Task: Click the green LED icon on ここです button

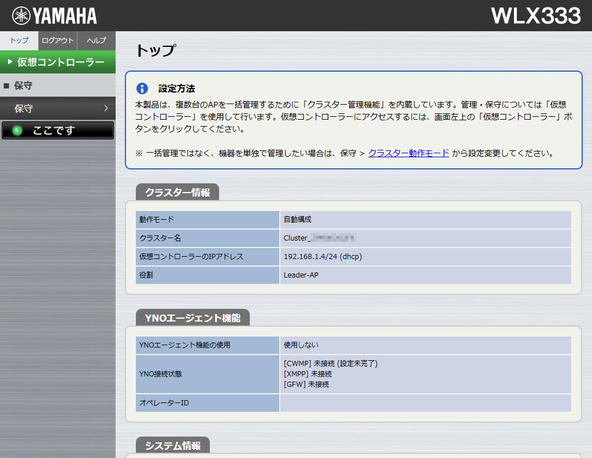Action: point(17,131)
